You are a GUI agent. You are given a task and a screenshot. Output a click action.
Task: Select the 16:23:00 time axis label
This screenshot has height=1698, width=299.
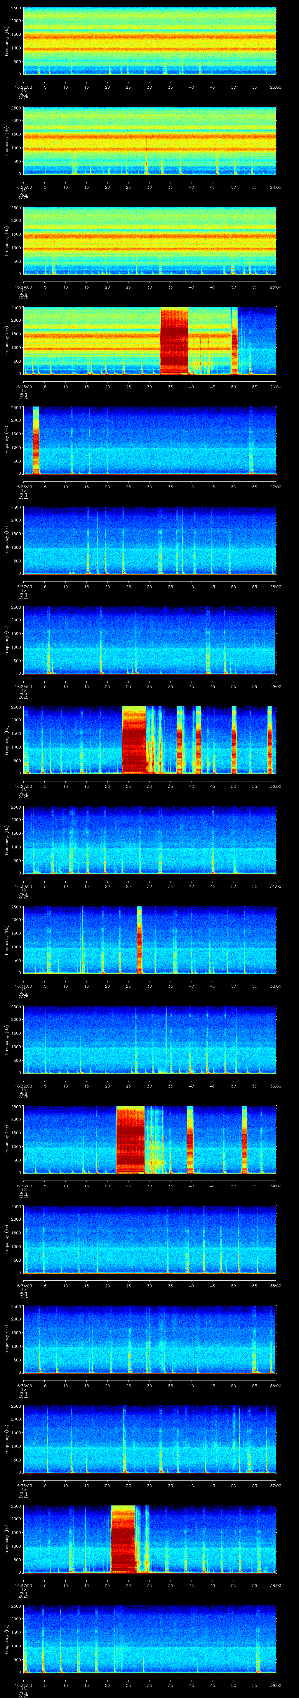pyautogui.click(x=23, y=187)
